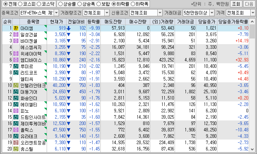
Task: Click the 신 badge next to 제이투케이바
Action: pos(16,123)
